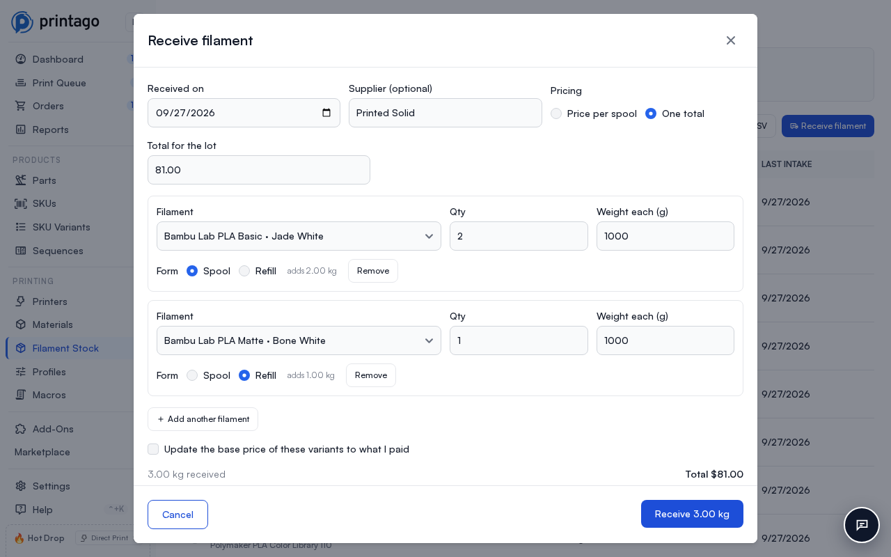Open the Settings menu item in the sidebar
This screenshot has height=557, width=891.
(x=52, y=486)
